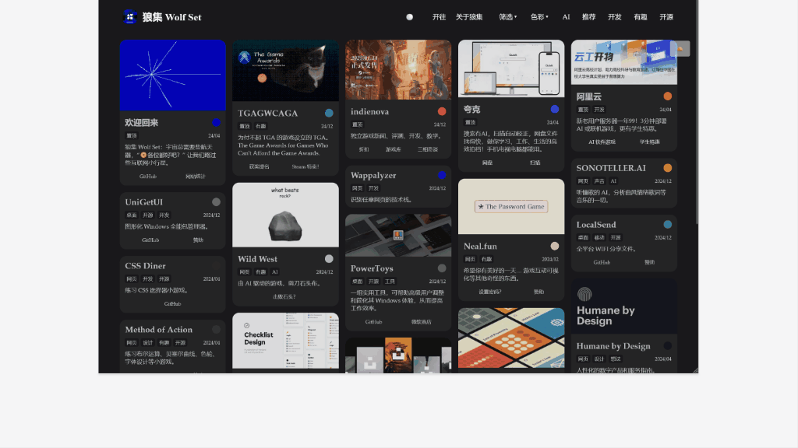This screenshot has width=798, height=448.
Task: Open 获奖提名 link in TGAGWCAGA card
Action: tap(259, 166)
